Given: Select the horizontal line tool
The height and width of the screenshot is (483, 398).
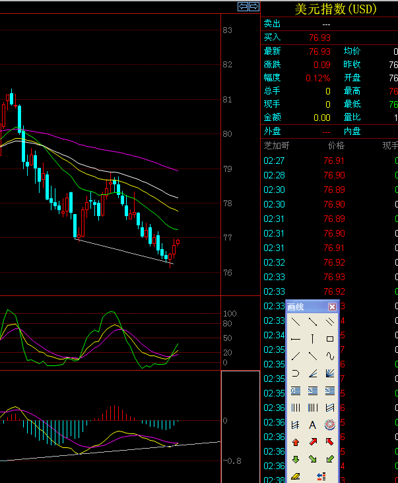Looking at the screenshot, I should coord(295,339).
